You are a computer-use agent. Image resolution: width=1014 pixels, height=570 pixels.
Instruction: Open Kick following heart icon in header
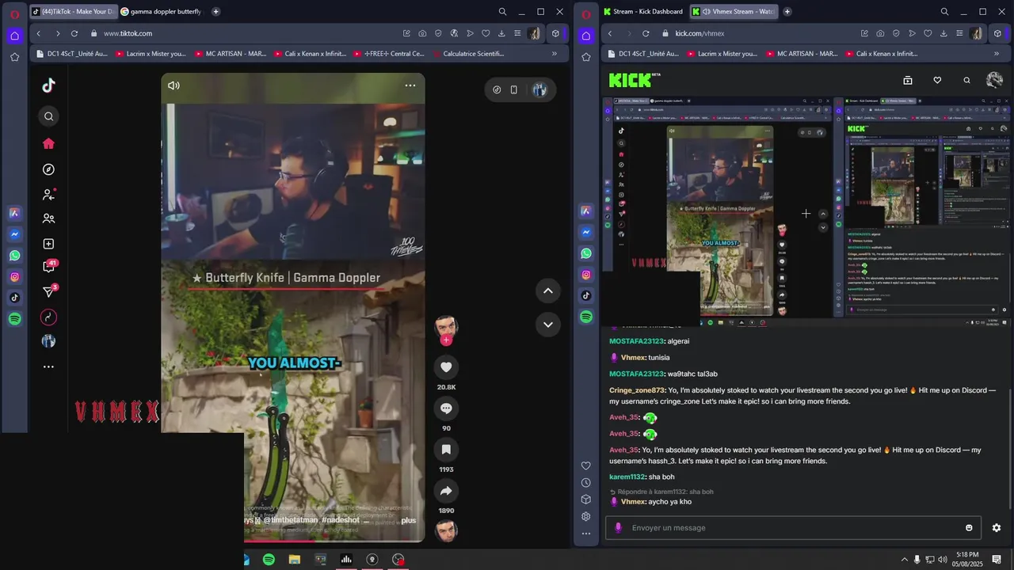click(x=937, y=80)
